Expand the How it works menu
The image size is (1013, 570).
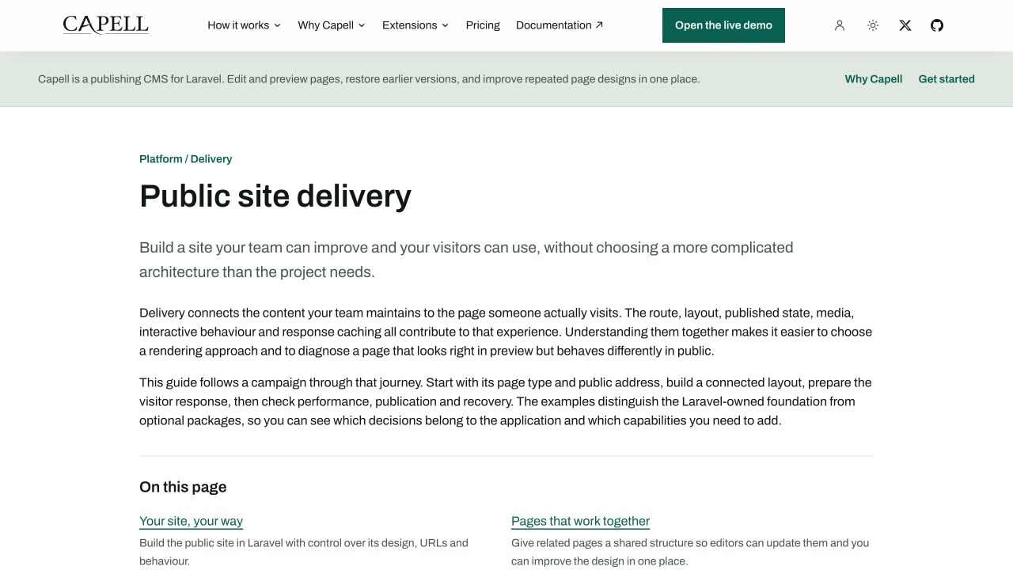[x=245, y=25]
